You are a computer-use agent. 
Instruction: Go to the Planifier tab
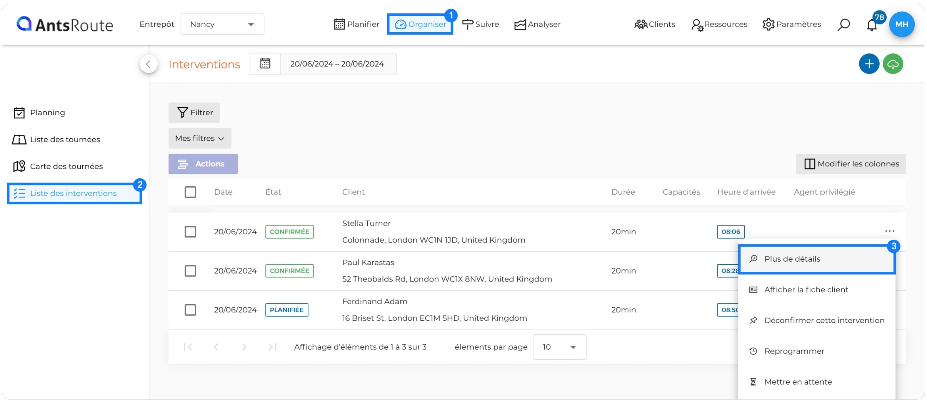(x=357, y=24)
